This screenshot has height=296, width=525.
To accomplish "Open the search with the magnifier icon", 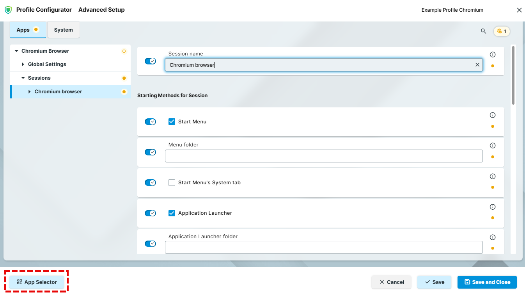I will tap(483, 31).
